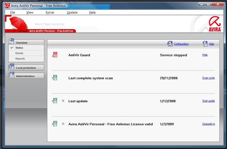The image size is (227, 149).
Task: Click the Configuration gear icon
Action: coord(170,44)
